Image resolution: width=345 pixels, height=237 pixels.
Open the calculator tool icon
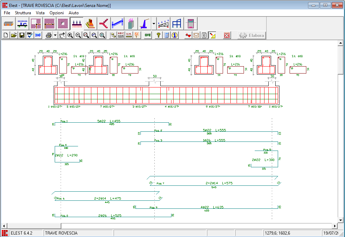(167, 35)
